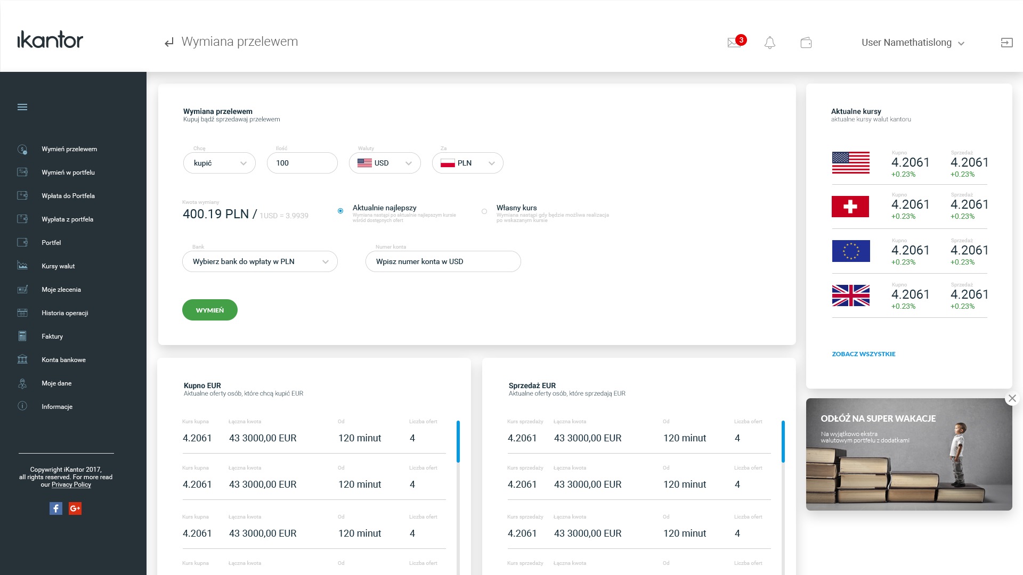Screen dimensions: 1023x575
Task: Click the ODŁÓŻ NA SUPER WAKACJE banner
Action: (909, 454)
